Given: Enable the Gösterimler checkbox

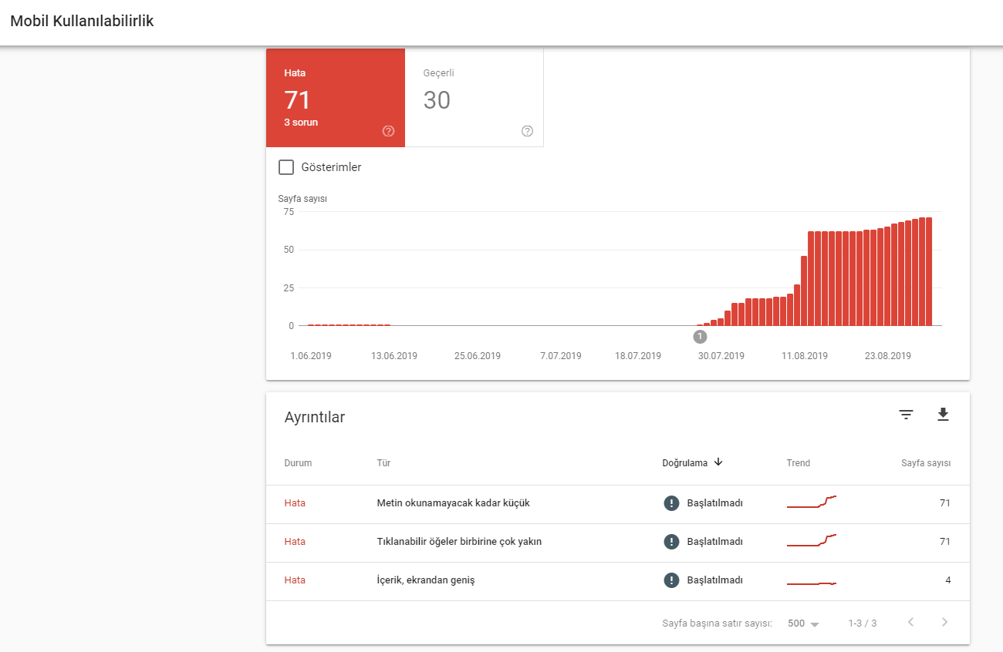Looking at the screenshot, I should coord(286,167).
